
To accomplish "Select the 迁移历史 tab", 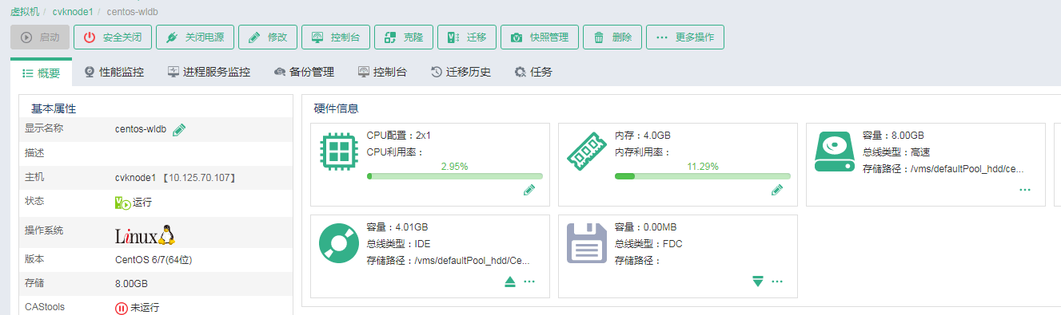I will click(x=461, y=73).
